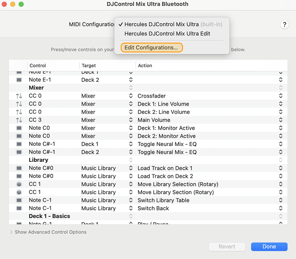Click Note C0 control in Deck 1: Monitor Active row
The width and height of the screenshot is (296, 259).
[x=39, y=128]
